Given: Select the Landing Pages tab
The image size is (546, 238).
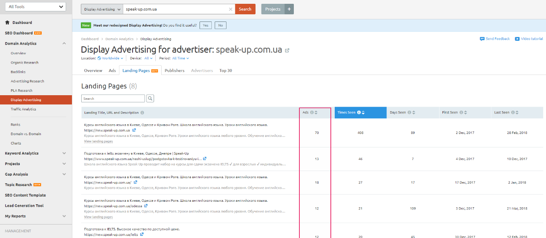Looking at the screenshot, I should pos(140,70).
